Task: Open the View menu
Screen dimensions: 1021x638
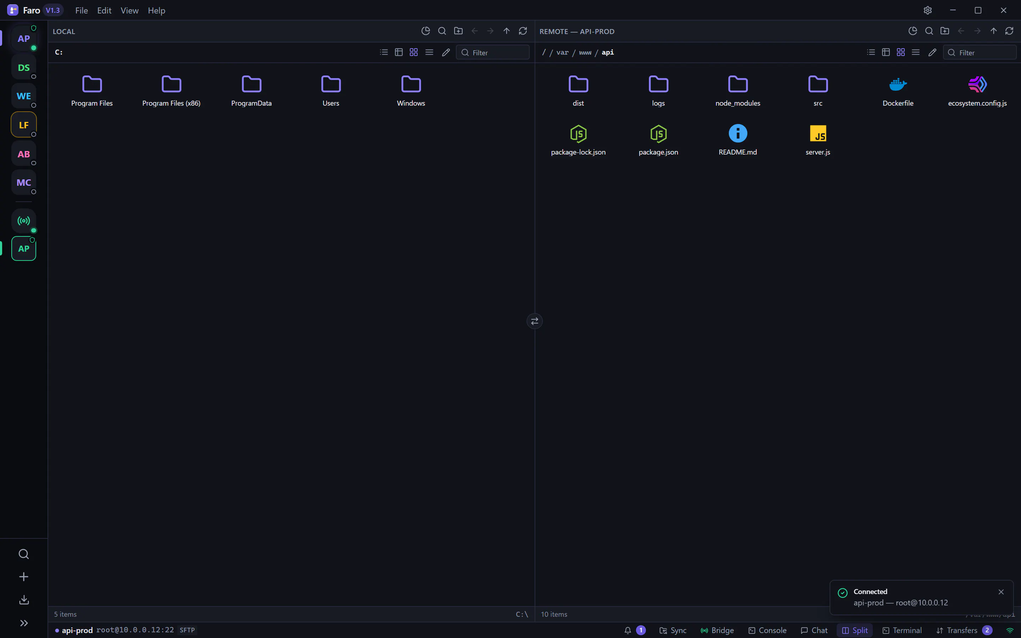Action: (x=129, y=10)
